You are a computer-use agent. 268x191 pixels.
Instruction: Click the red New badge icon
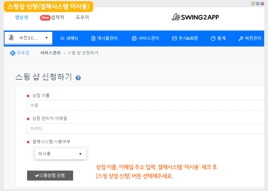[x=45, y=18]
